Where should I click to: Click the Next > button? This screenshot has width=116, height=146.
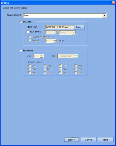(71, 140)
